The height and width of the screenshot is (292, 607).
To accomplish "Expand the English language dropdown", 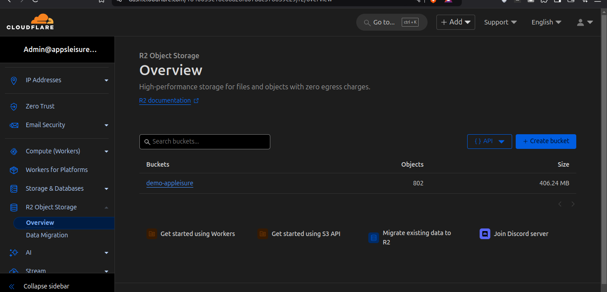I will coord(546,22).
